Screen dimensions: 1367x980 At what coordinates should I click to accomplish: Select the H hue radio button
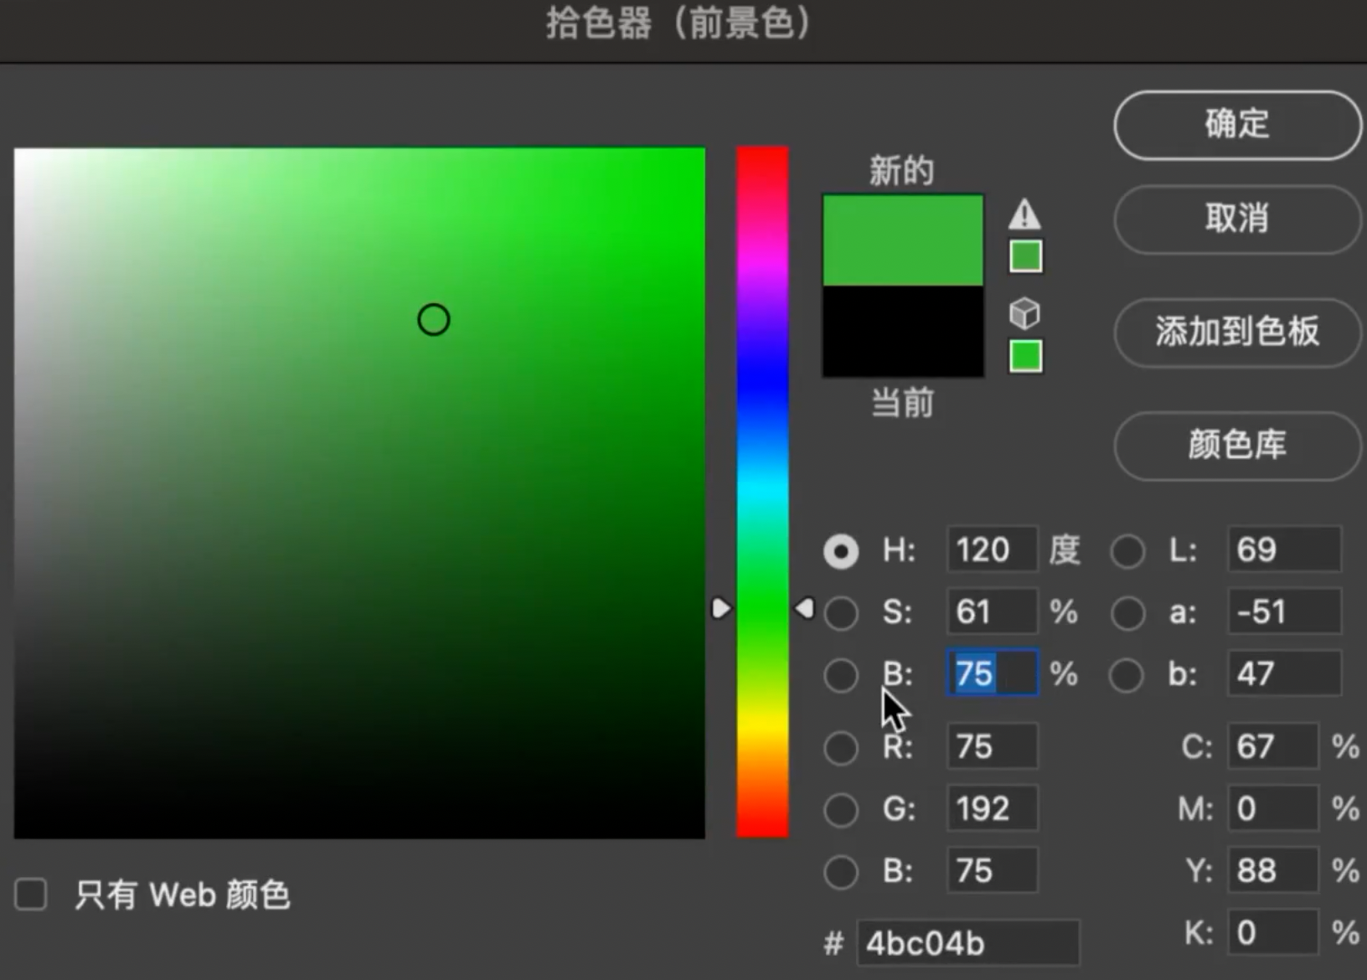(x=841, y=551)
